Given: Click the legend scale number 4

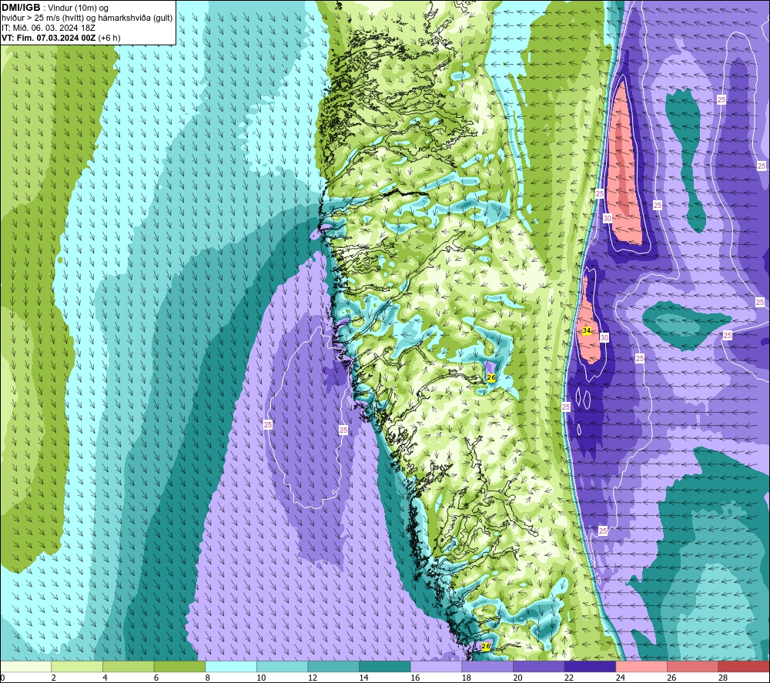Looking at the screenshot, I should coord(105,678).
